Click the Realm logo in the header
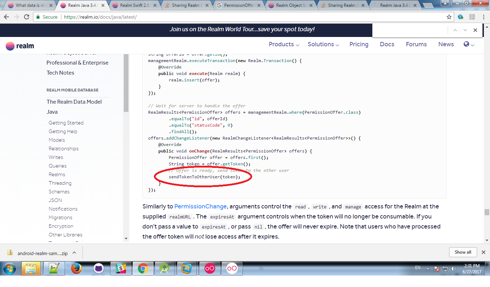 pos(20,46)
